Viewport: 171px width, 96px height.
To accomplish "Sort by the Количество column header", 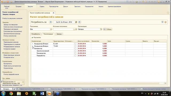I will click(x=99, y=41).
